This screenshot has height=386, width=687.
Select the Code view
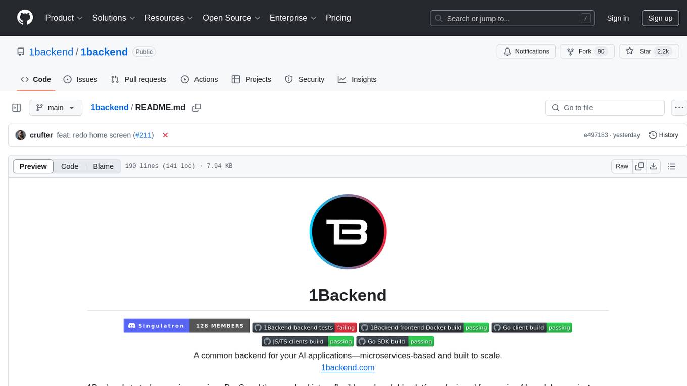(x=70, y=166)
